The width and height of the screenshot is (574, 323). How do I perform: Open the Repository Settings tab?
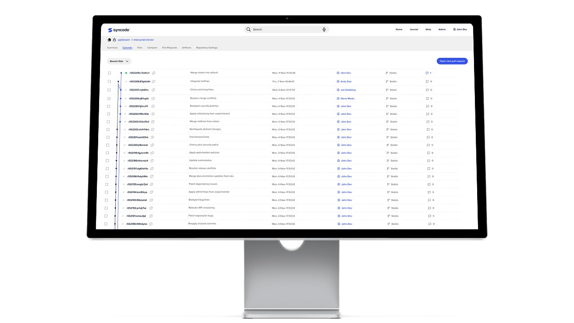click(x=206, y=47)
